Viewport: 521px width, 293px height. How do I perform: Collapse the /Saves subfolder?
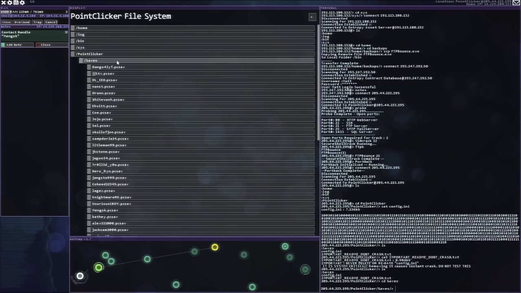(x=197, y=61)
